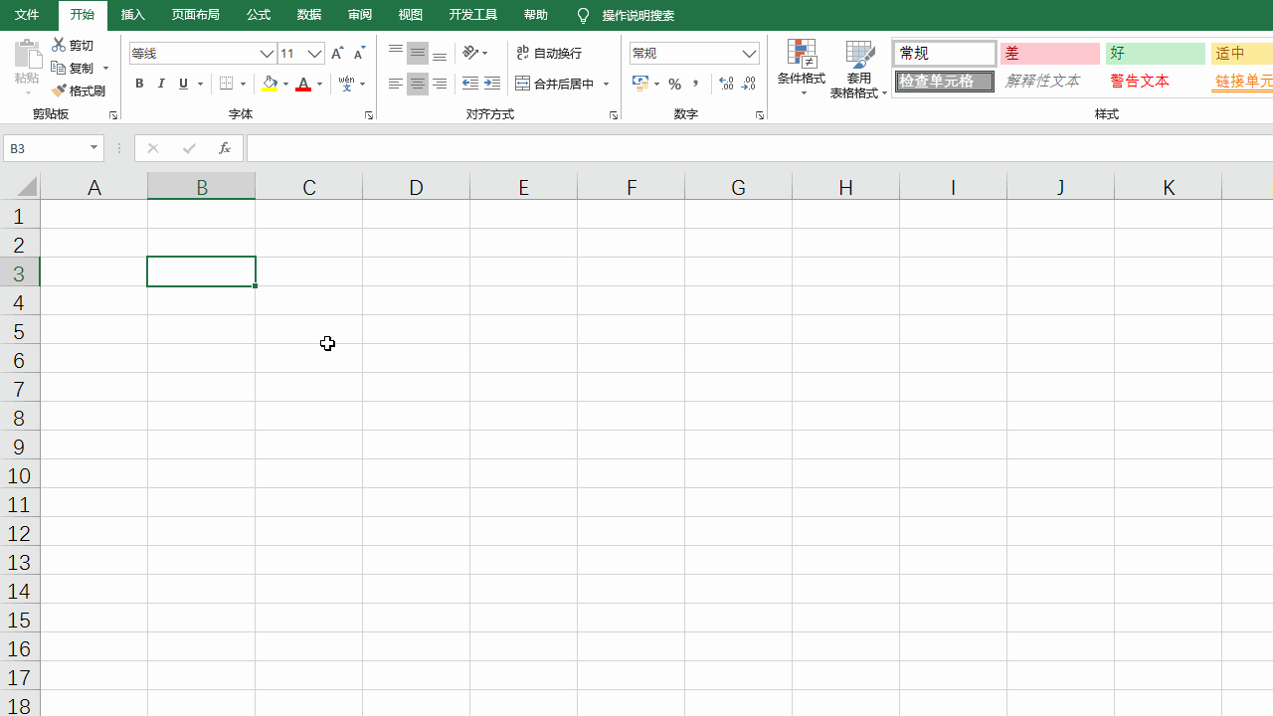
Task: Select column D header
Action: tap(416, 187)
